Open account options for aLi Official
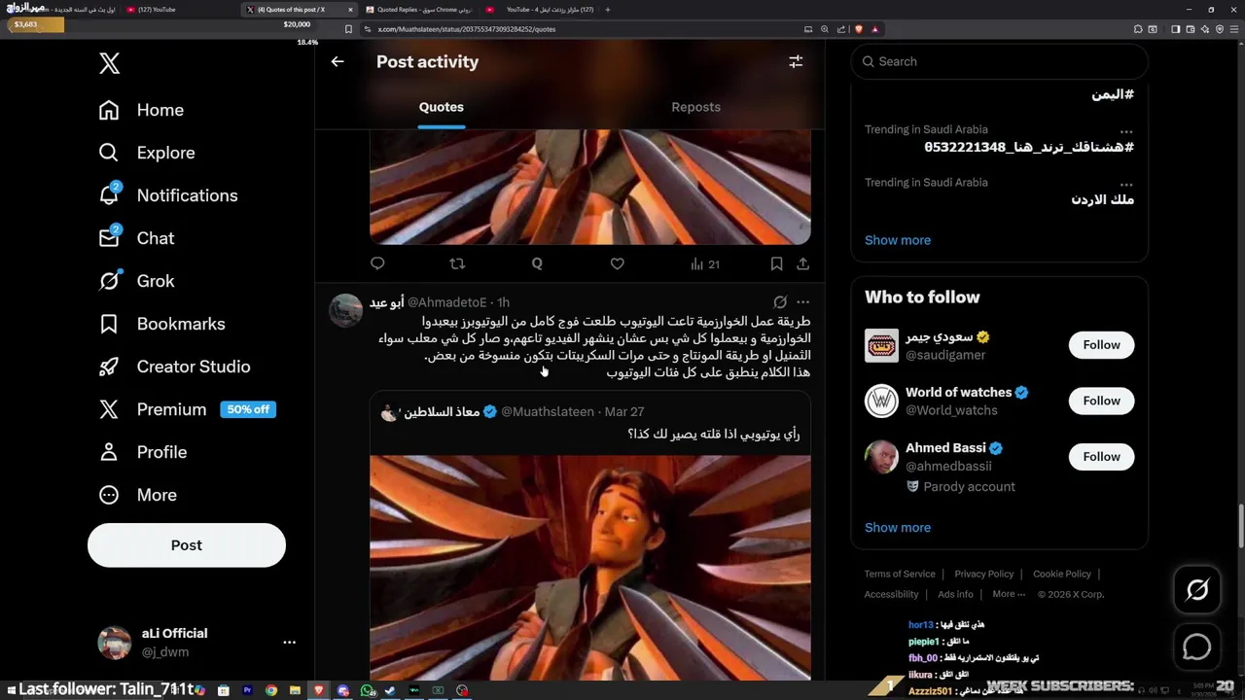Image resolution: width=1245 pixels, height=700 pixels. (x=289, y=643)
